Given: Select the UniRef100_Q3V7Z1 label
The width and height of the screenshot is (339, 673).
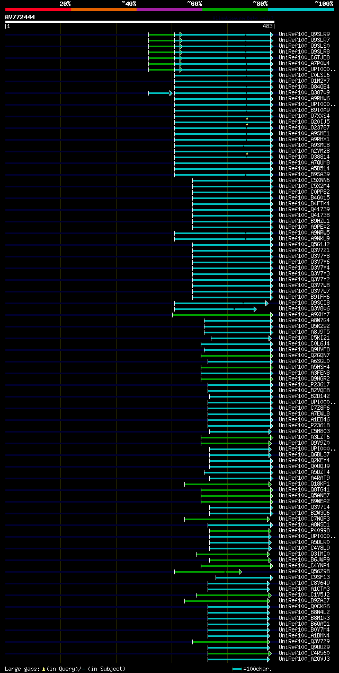Looking at the screenshot, I should tap(304, 251).
